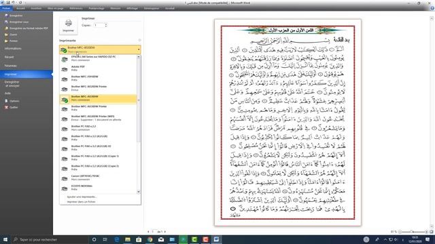
Task: Choose the Adobe PDF printer
Action: pyautogui.click(x=98, y=68)
